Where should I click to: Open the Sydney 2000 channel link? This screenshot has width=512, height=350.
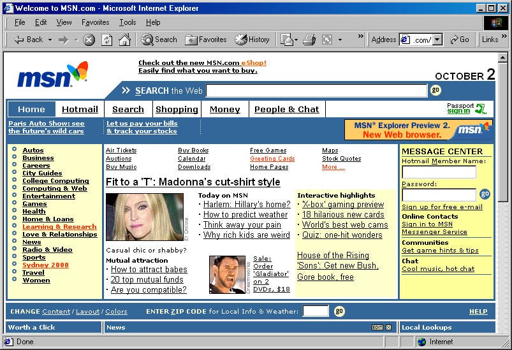click(45, 265)
